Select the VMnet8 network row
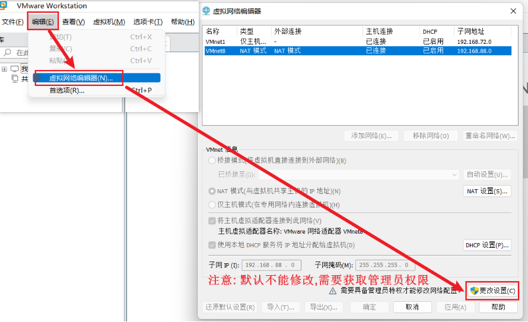The image size is (528, 322). click(x=358, y=51)
